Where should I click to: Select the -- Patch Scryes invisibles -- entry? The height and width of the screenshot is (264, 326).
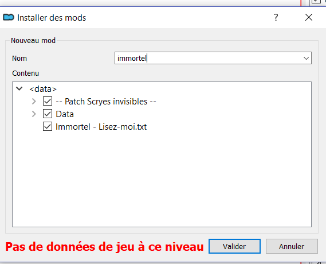coord(106,102)
